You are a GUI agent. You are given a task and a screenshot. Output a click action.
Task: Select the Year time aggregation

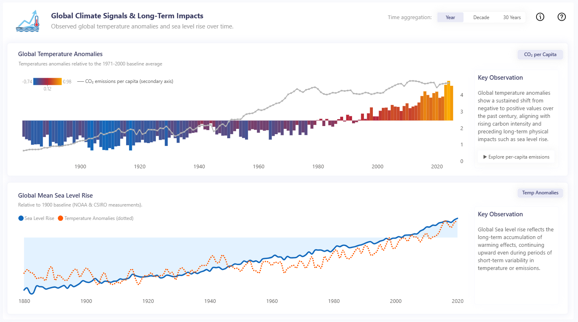[x=450, y=17]
